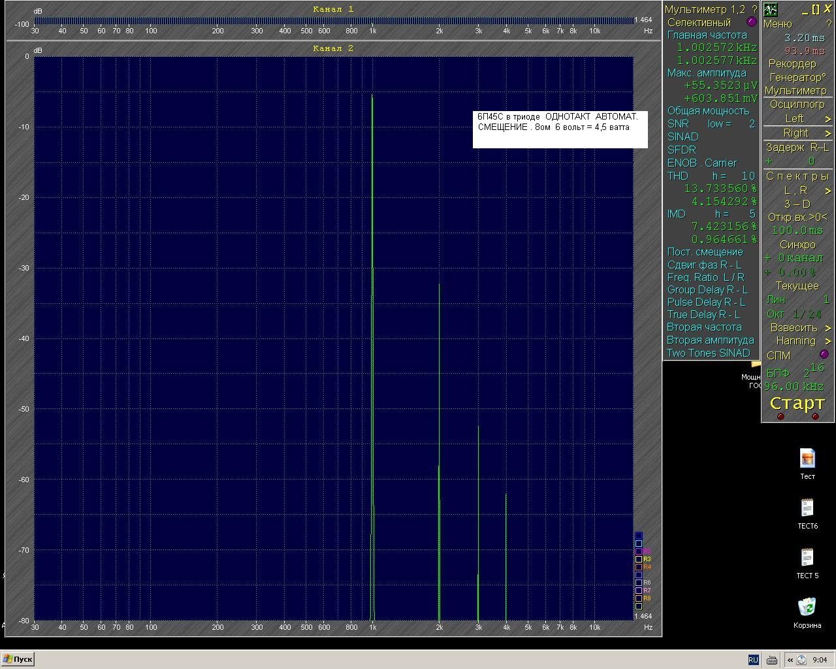
Task: Click the note text box on spectrum
Action: click(x=560, y=129)
